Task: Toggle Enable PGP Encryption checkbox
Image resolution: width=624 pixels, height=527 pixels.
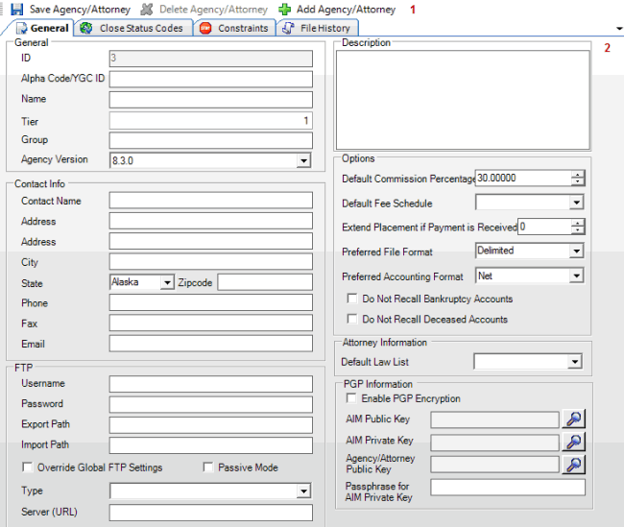Action: pyautogui.click(x=352, y=398)
